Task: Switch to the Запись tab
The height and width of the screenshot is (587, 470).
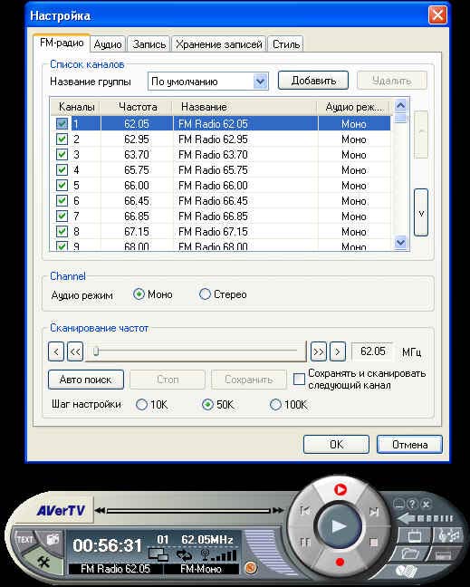Action: 149,44
